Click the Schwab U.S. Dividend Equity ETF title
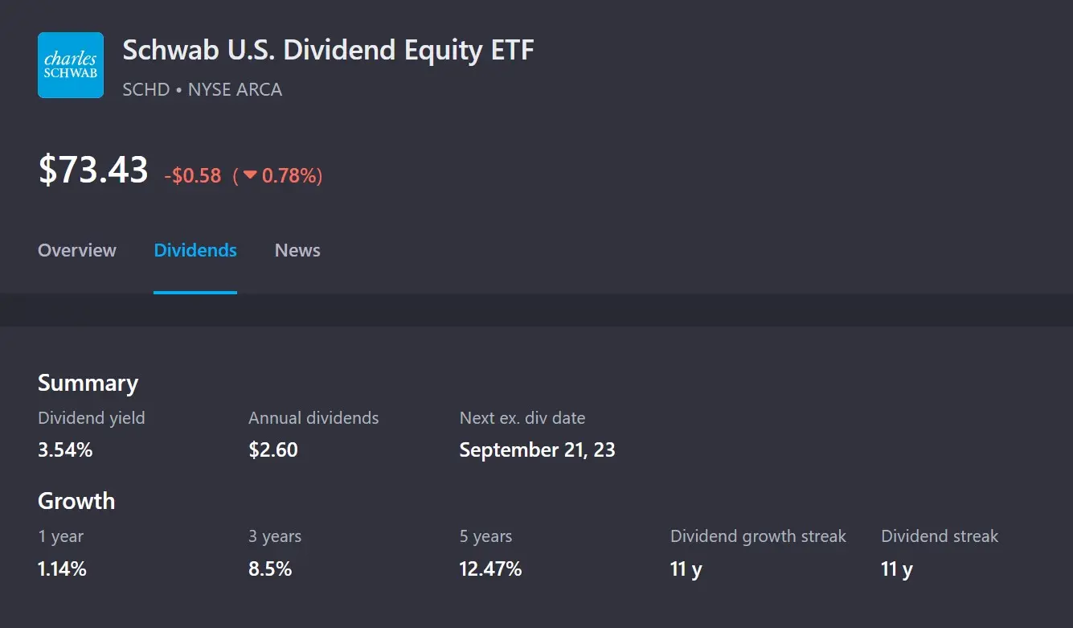 (328, 51)
